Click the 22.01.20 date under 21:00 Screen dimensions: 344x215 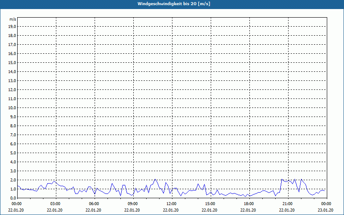[x=287, y=210]
